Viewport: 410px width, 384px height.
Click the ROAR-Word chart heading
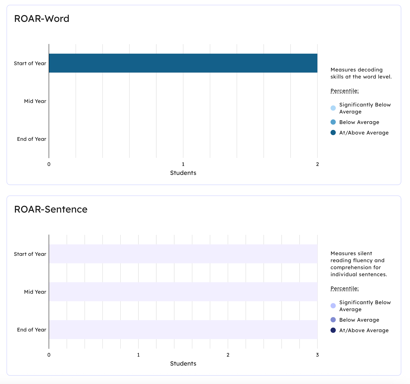pos(42,19)
